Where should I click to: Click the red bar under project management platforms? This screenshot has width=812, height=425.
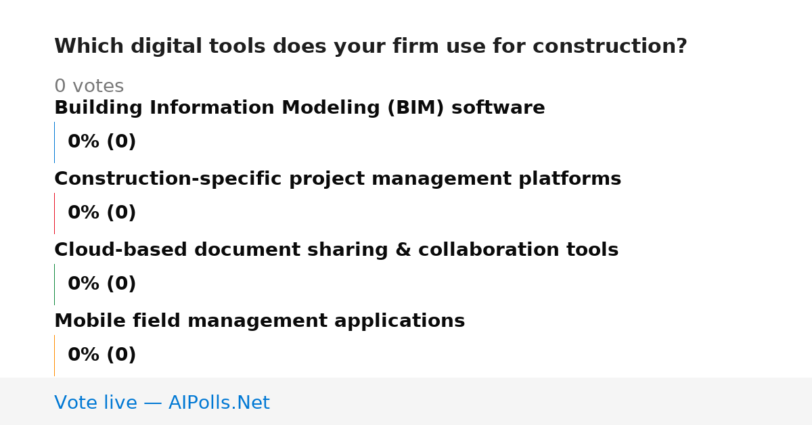pos(54,213)
